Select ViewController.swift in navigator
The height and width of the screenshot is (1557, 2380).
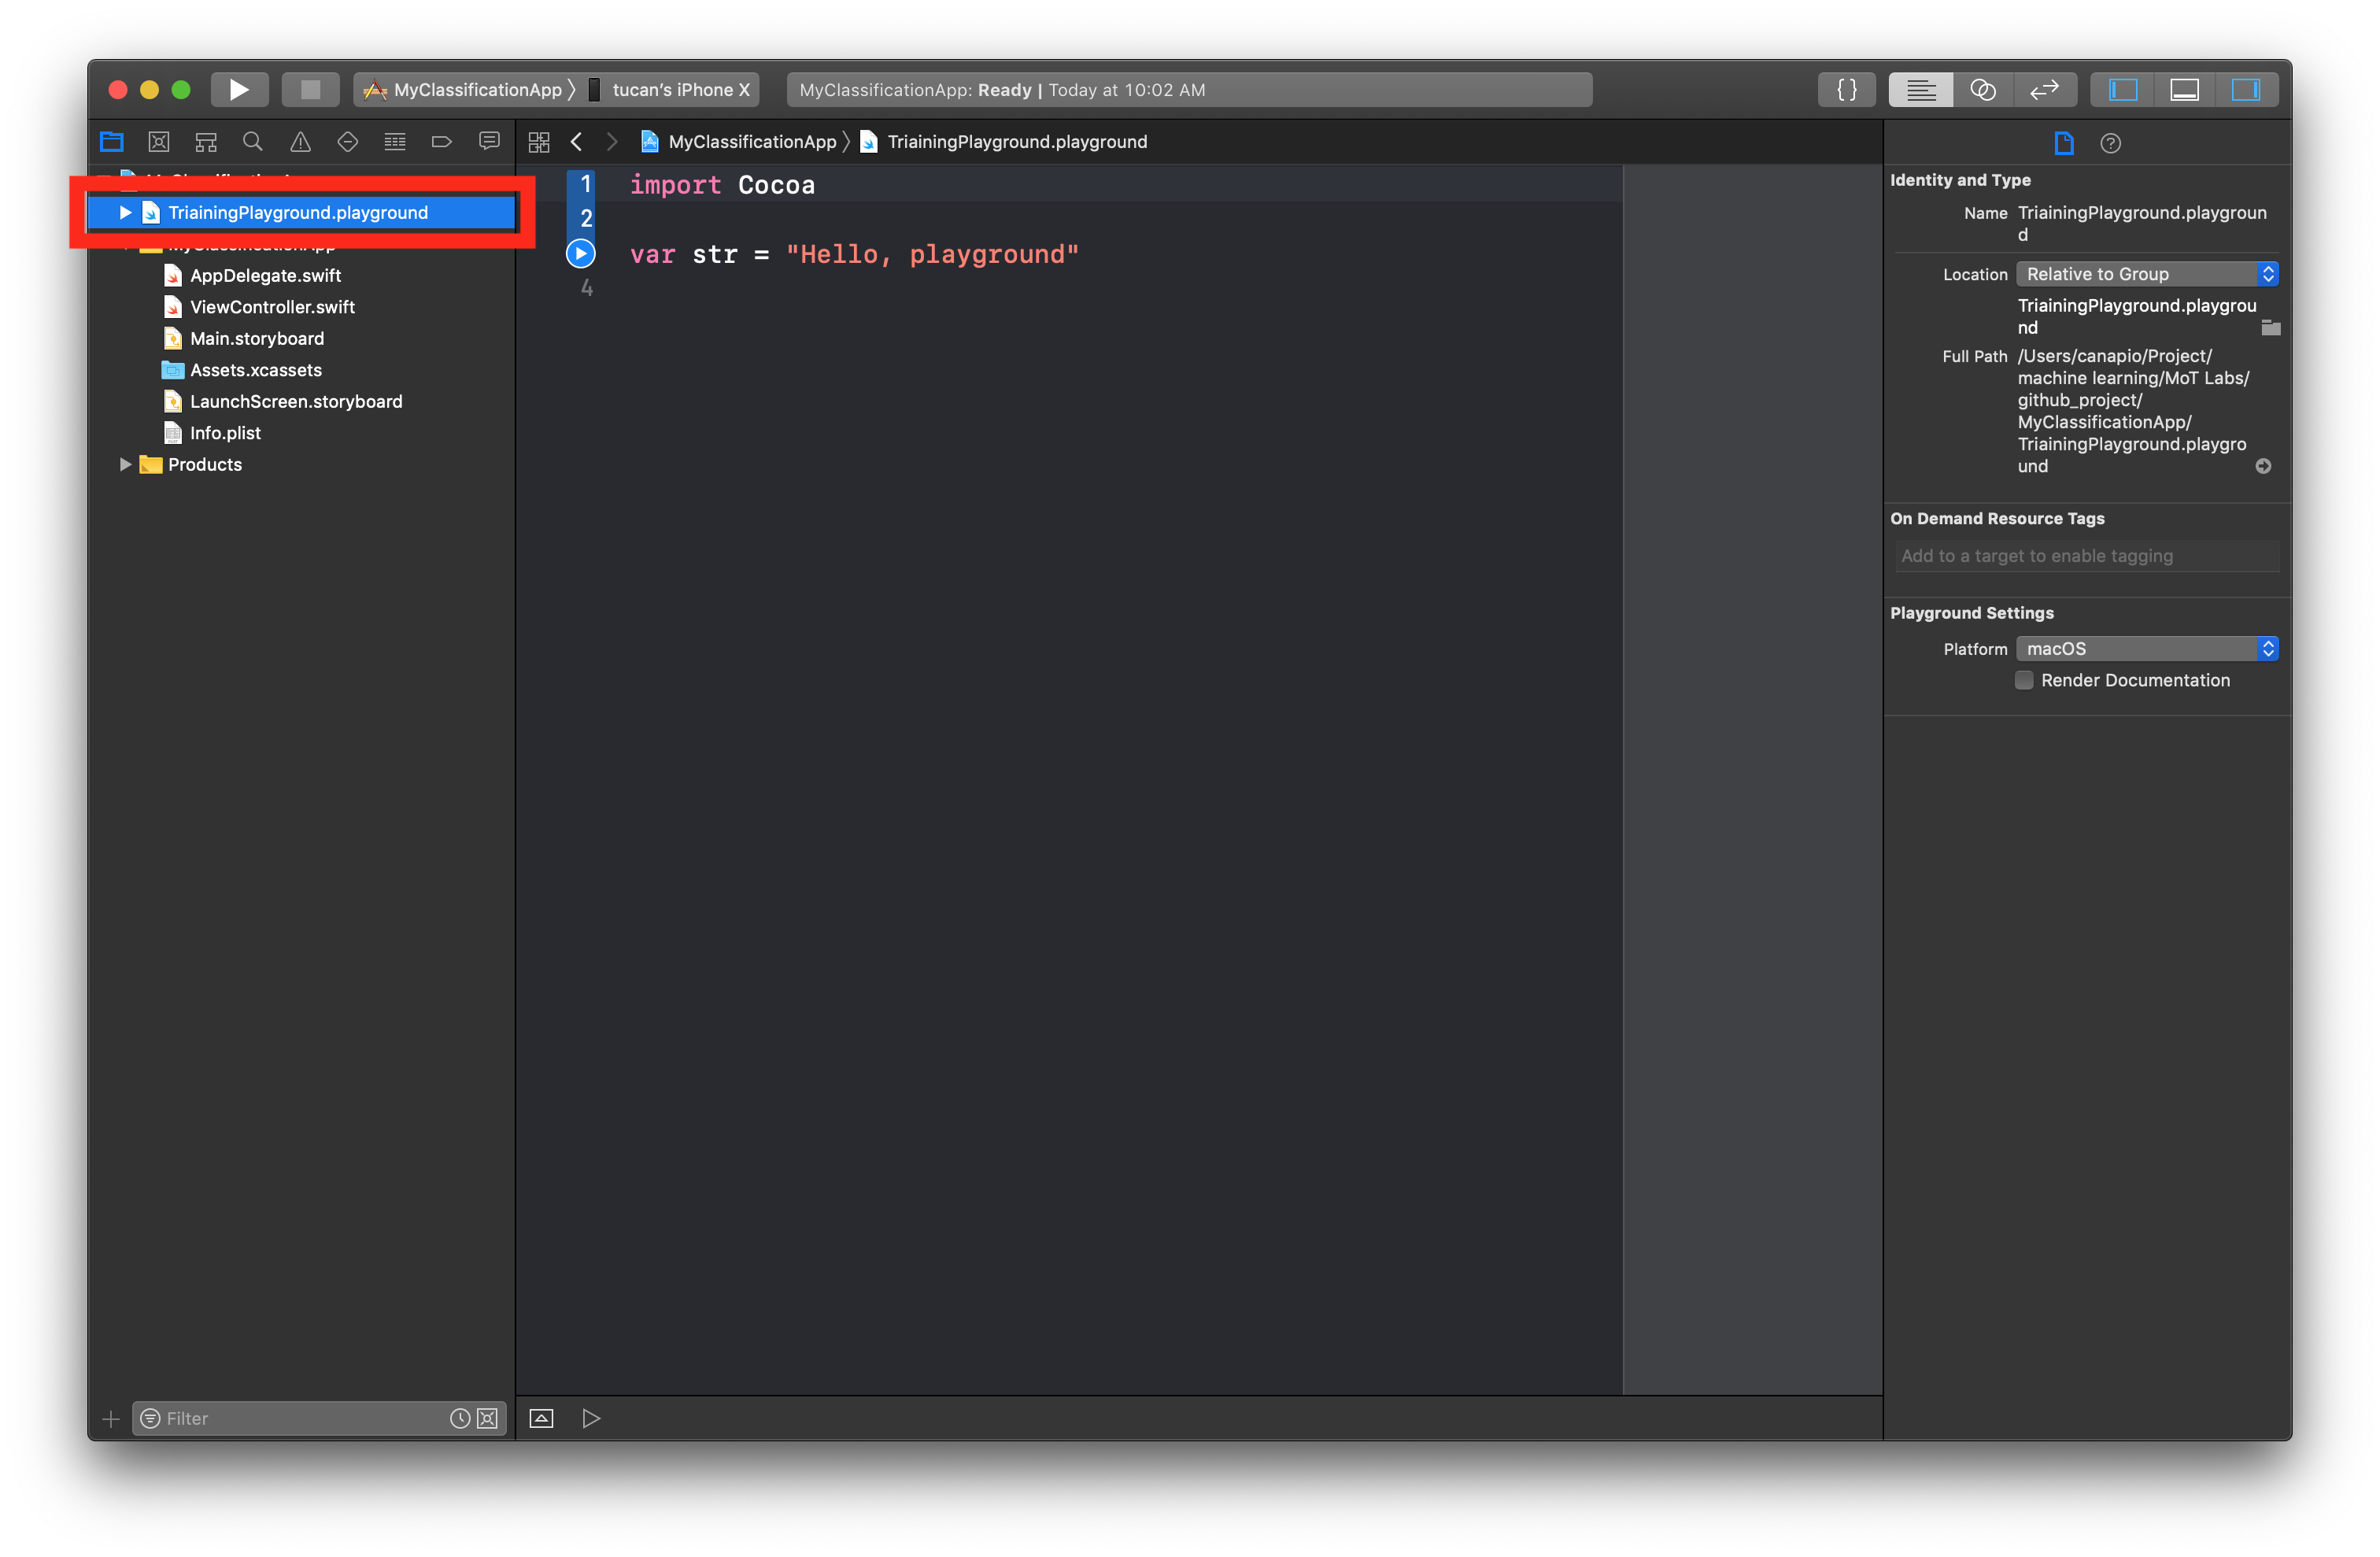pos(272,307)
